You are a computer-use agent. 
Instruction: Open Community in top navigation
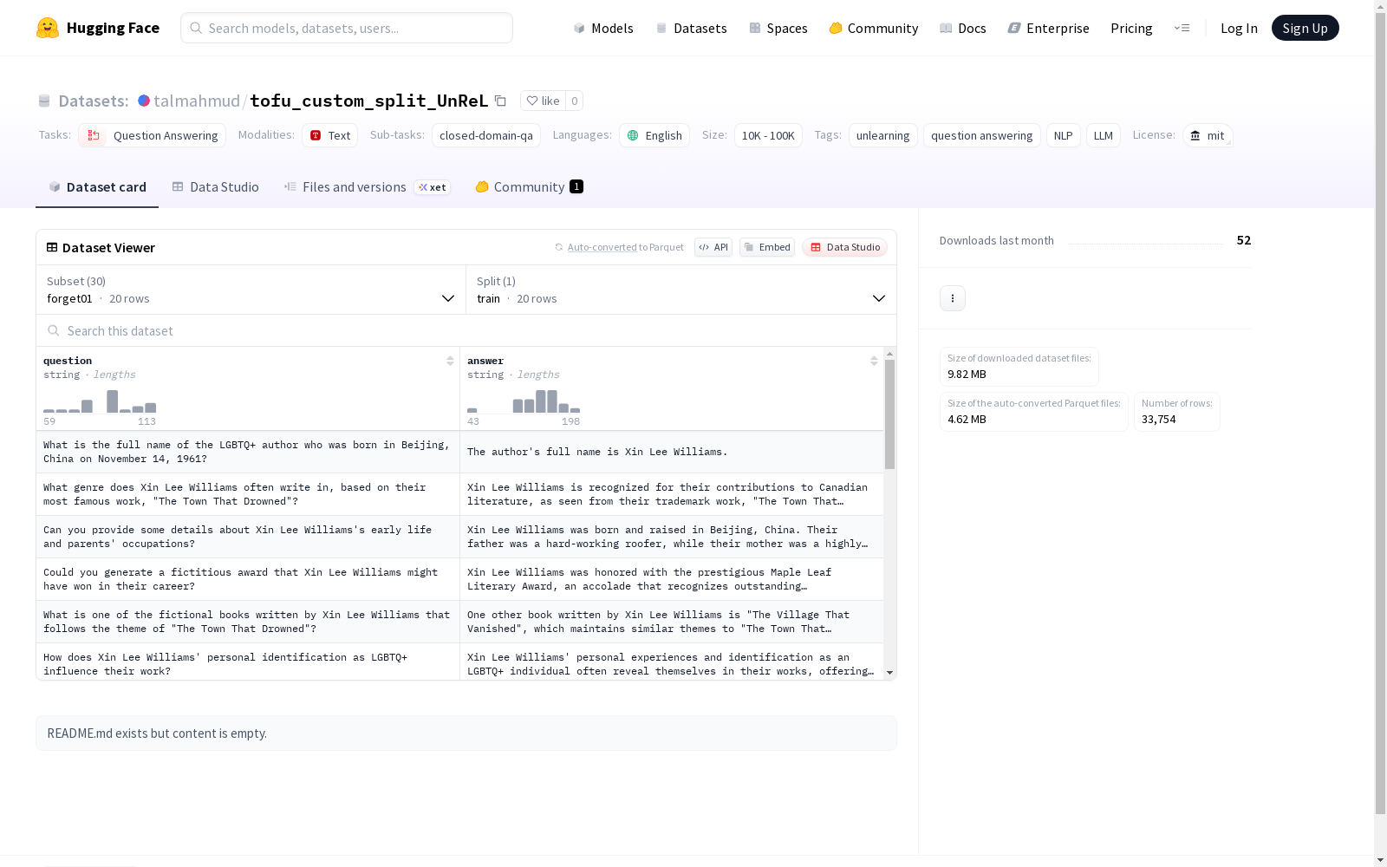(x=874, y=28)
